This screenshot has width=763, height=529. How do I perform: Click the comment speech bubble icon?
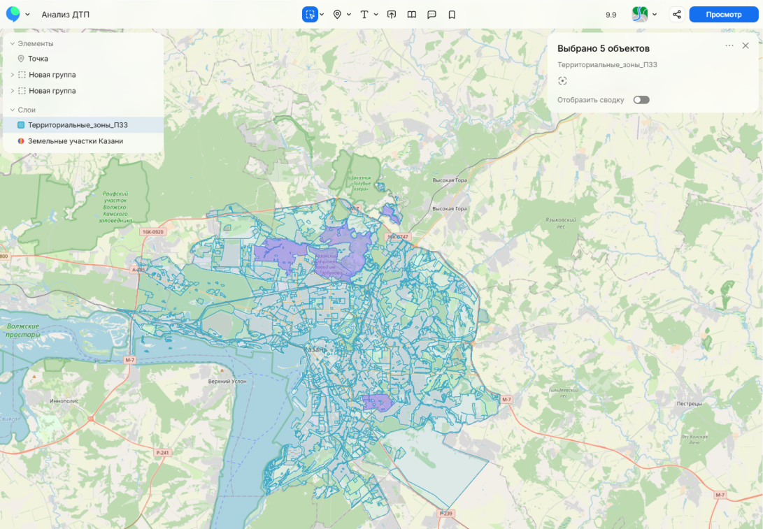point(432,14)
